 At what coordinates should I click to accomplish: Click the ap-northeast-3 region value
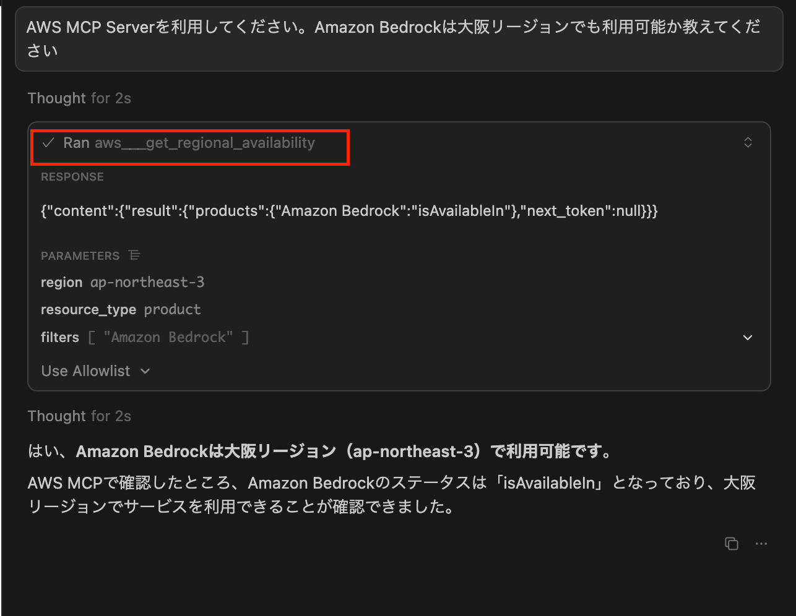click(147, 282)
